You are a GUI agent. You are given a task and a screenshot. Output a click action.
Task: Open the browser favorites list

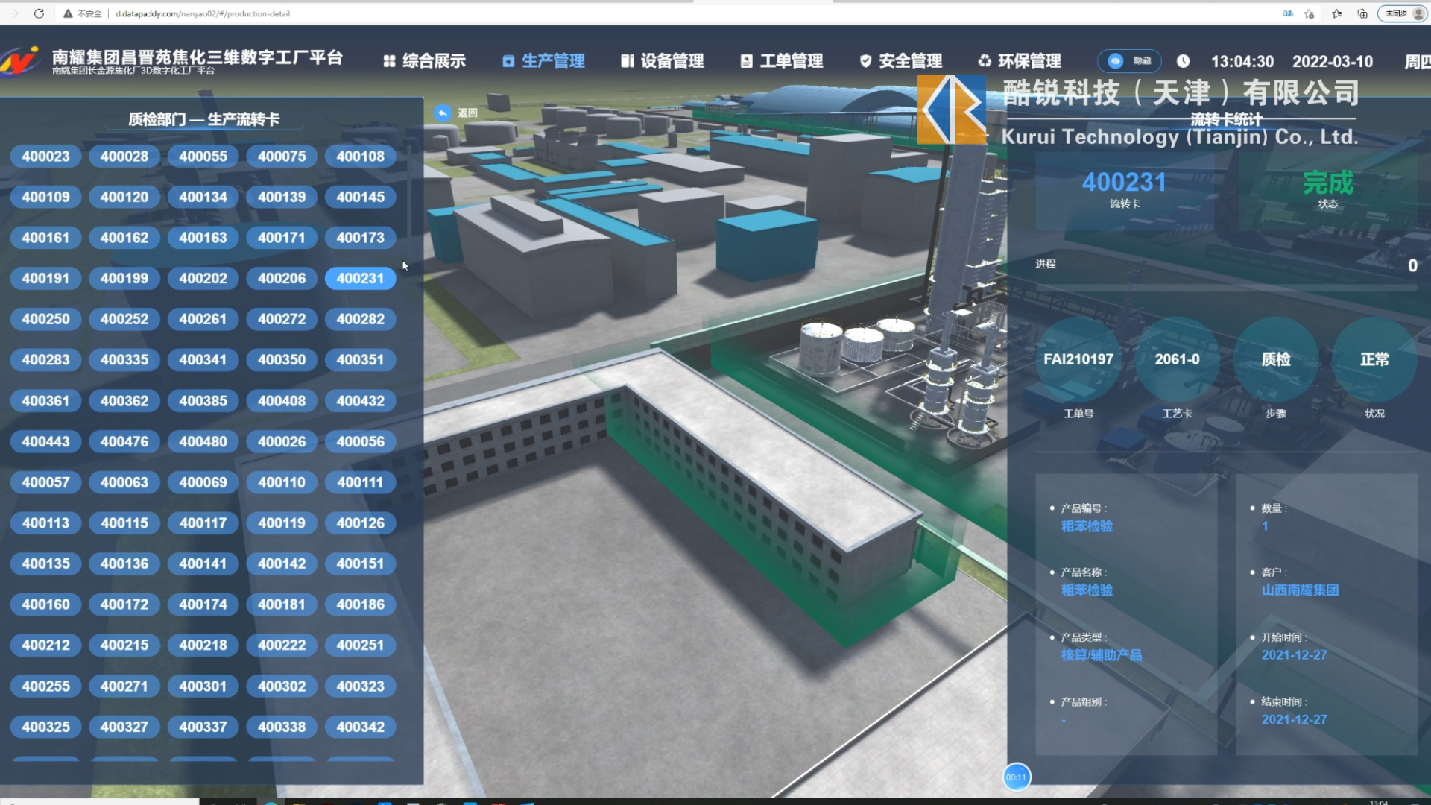point(1336,13)
